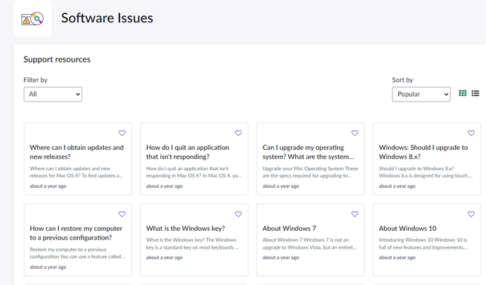Image resolution: width=486 pixels, height=285 pixels.
Task: Favorite 'What is the Windows key?' article
Action: click(238, 214)
